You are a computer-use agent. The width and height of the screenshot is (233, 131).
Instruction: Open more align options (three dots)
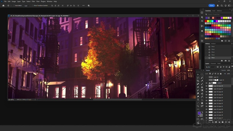tap(83, 5)
